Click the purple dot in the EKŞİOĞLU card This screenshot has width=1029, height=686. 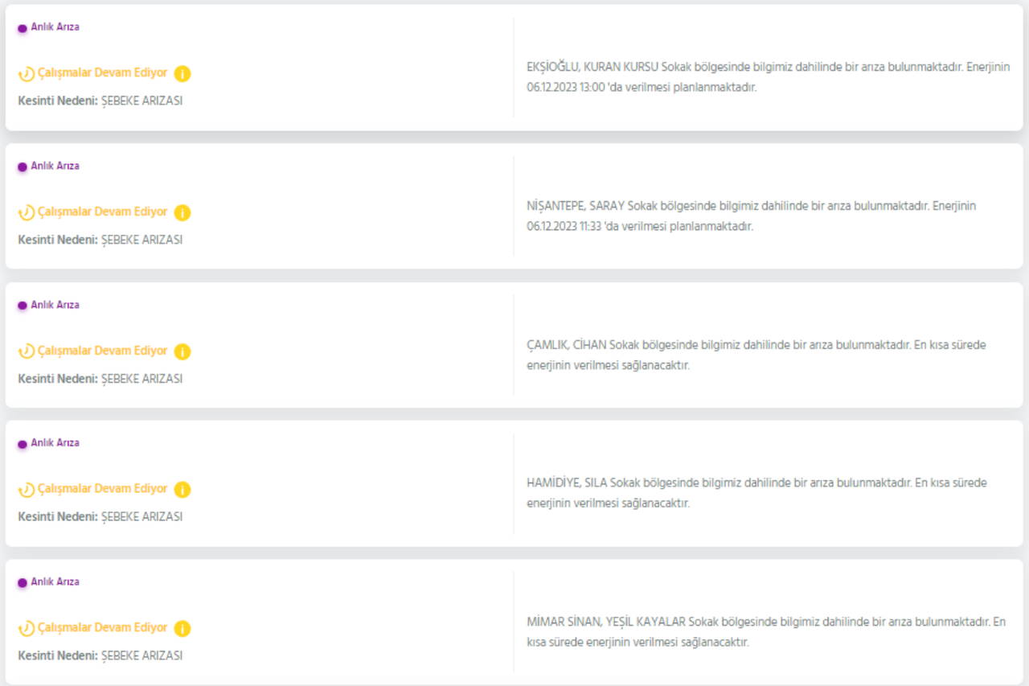[23, 28]
